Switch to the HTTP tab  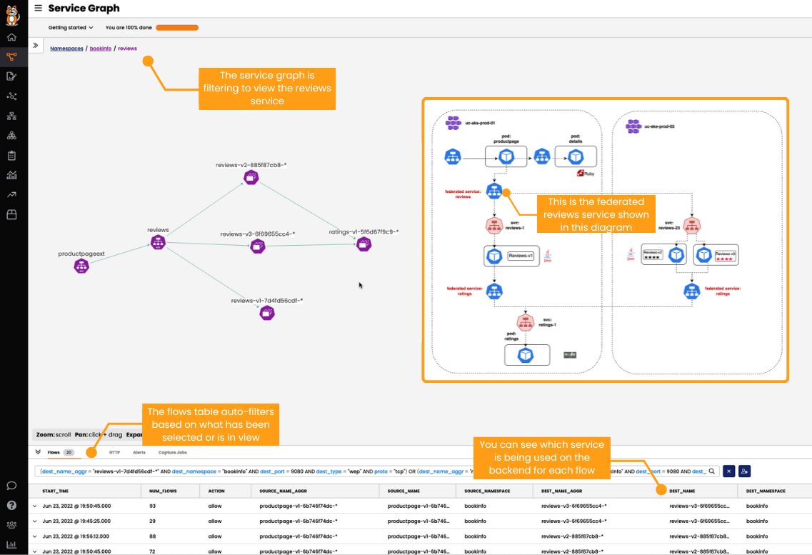pyautogui.click(x=114, y=452)
